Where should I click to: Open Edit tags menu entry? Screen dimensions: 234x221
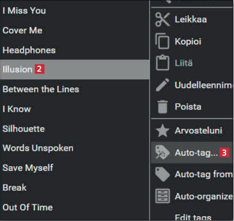192,217
